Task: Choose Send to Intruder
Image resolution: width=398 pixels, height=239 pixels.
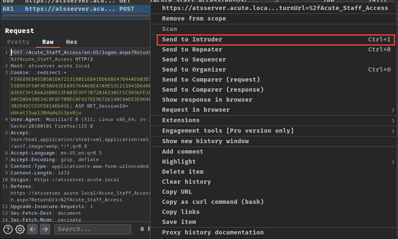Action: tap(276, 40)
